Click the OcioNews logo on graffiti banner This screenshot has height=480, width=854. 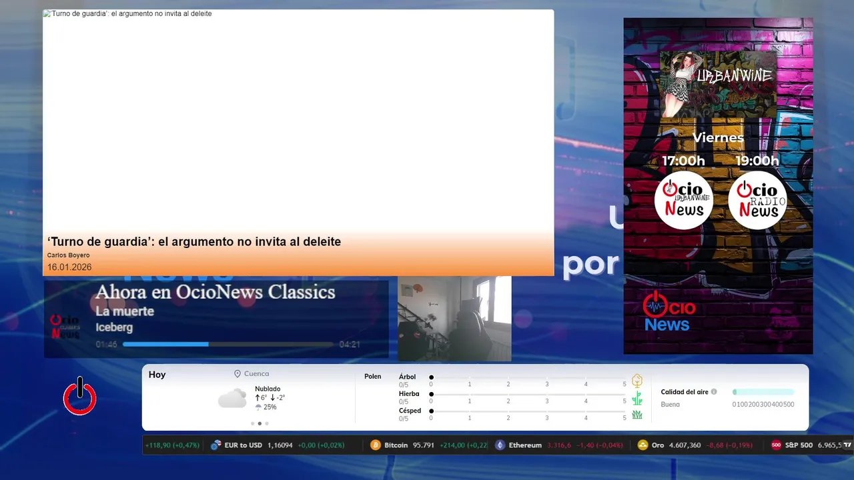click(x=669, y=311)
